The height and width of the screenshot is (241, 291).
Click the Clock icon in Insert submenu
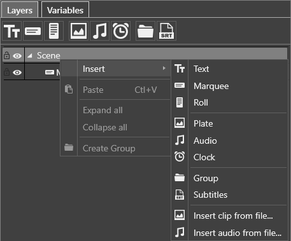[180, 156]
